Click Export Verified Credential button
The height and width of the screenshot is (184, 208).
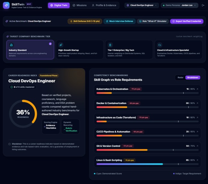[187, 21]
